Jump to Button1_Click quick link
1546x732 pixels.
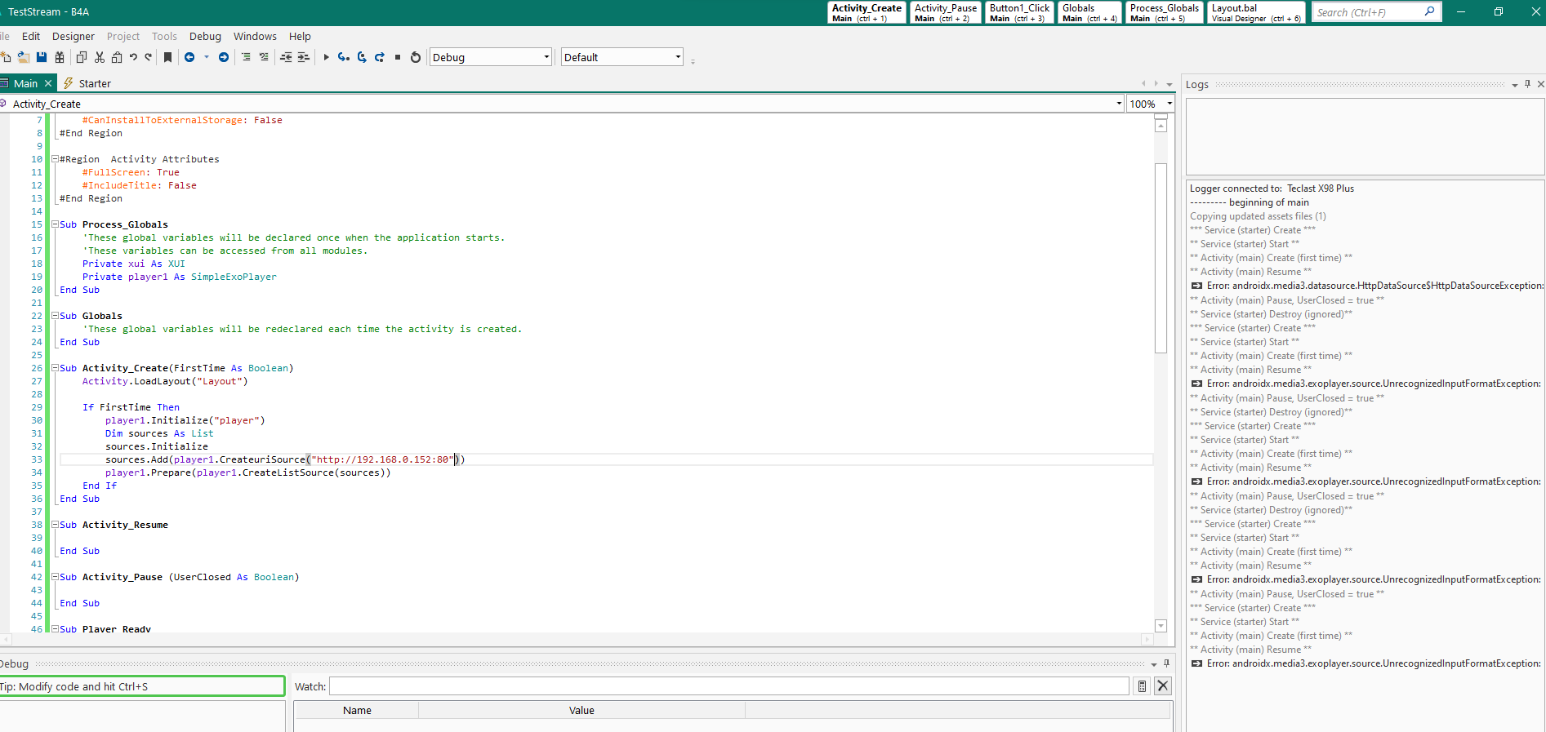point(1019,12)
